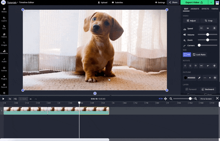Switch to the Effects tab
220x141 pixels.
point(205,9)
